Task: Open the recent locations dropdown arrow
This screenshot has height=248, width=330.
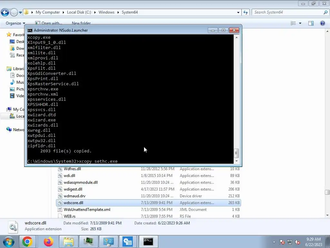Action: pyautogui.click(x=20, y=13)
